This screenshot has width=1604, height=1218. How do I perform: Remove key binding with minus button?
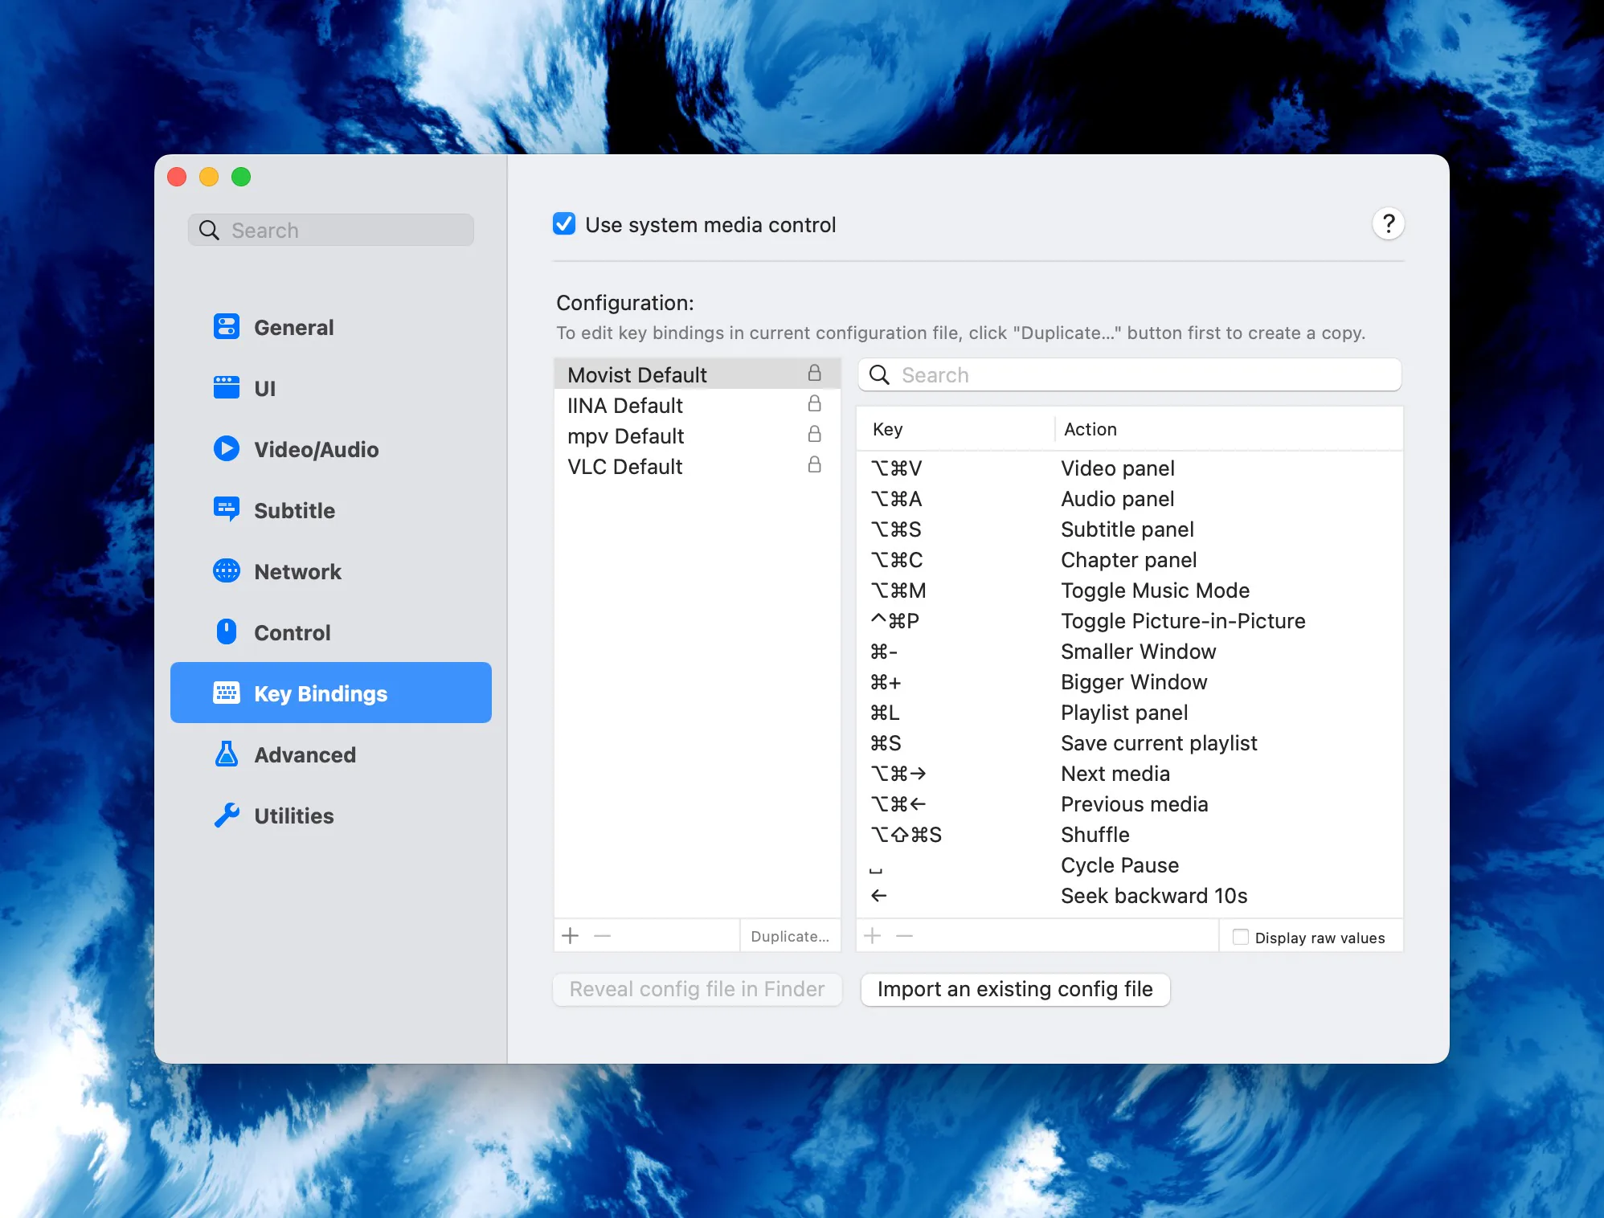pyautogui.click(x=905, y=936)
